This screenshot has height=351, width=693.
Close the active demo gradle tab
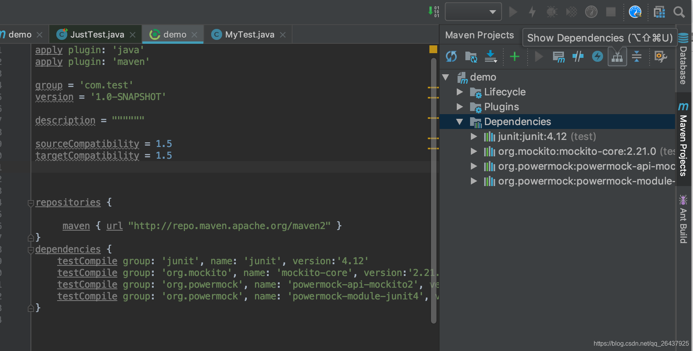click(x=194, y=35)
